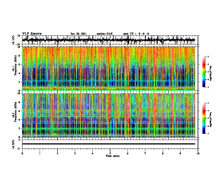Click the ch.2 spectrogram color scale bar
Viewport: 223px width, 172px height.
[204, 118]
